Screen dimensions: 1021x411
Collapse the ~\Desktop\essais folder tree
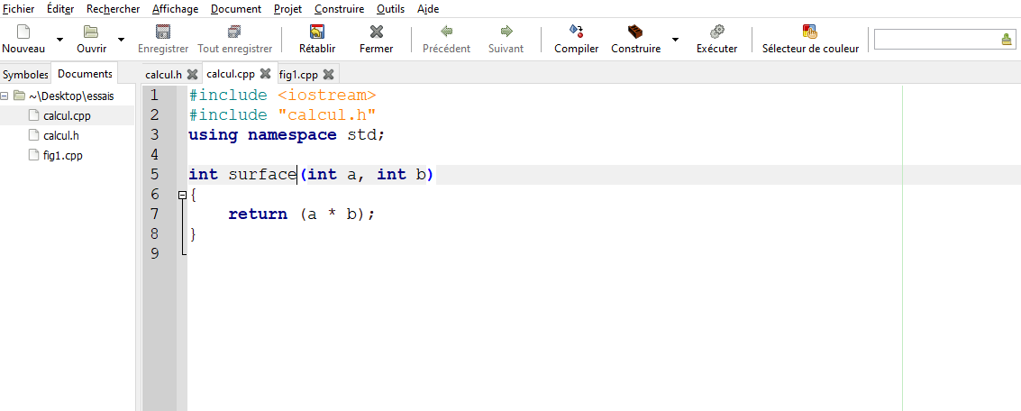[x=5, y=96]
